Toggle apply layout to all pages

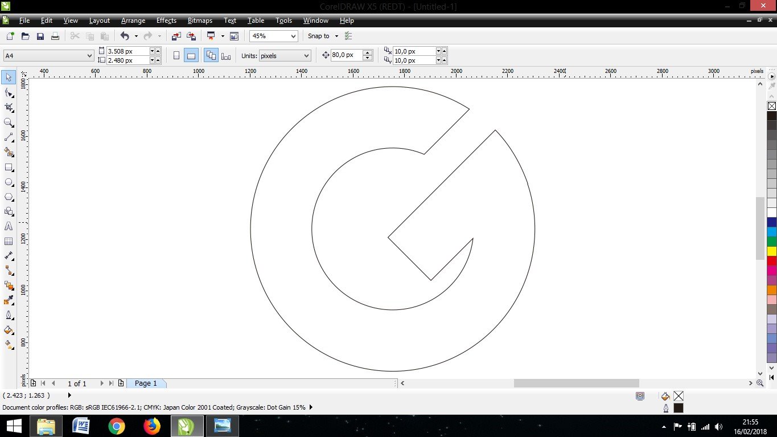[x=211, y=55]
